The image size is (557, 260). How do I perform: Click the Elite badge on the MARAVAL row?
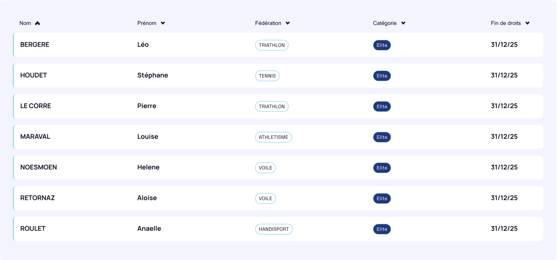pyautogui.click(x=382, y=137)
